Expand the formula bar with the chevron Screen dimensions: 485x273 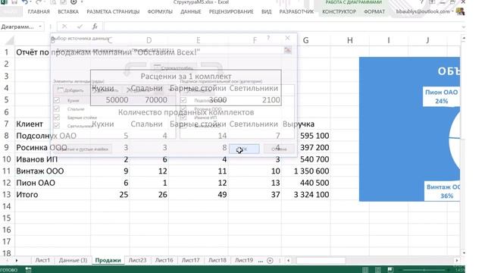coord(463,27)
